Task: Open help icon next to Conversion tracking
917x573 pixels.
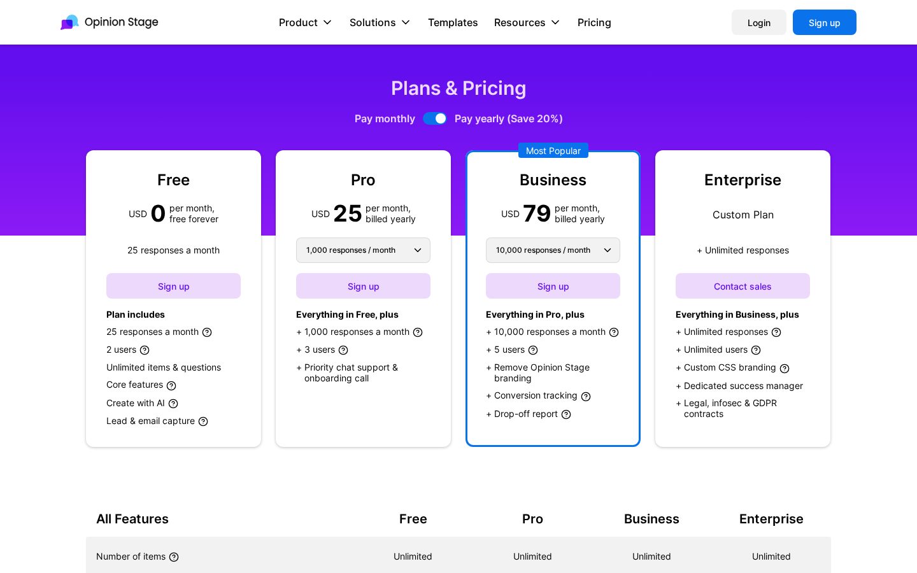Action: (x=586, y=397)
